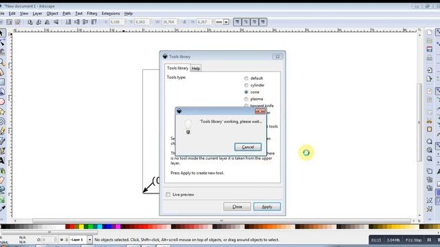
Task: Open the Filters menu
Action: click(x=91, y=14)
